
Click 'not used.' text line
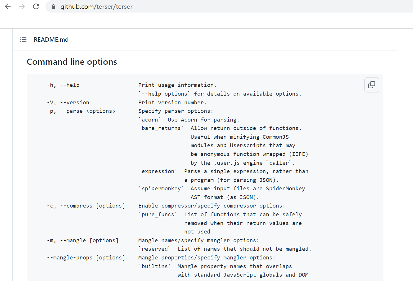pos(199,232)
